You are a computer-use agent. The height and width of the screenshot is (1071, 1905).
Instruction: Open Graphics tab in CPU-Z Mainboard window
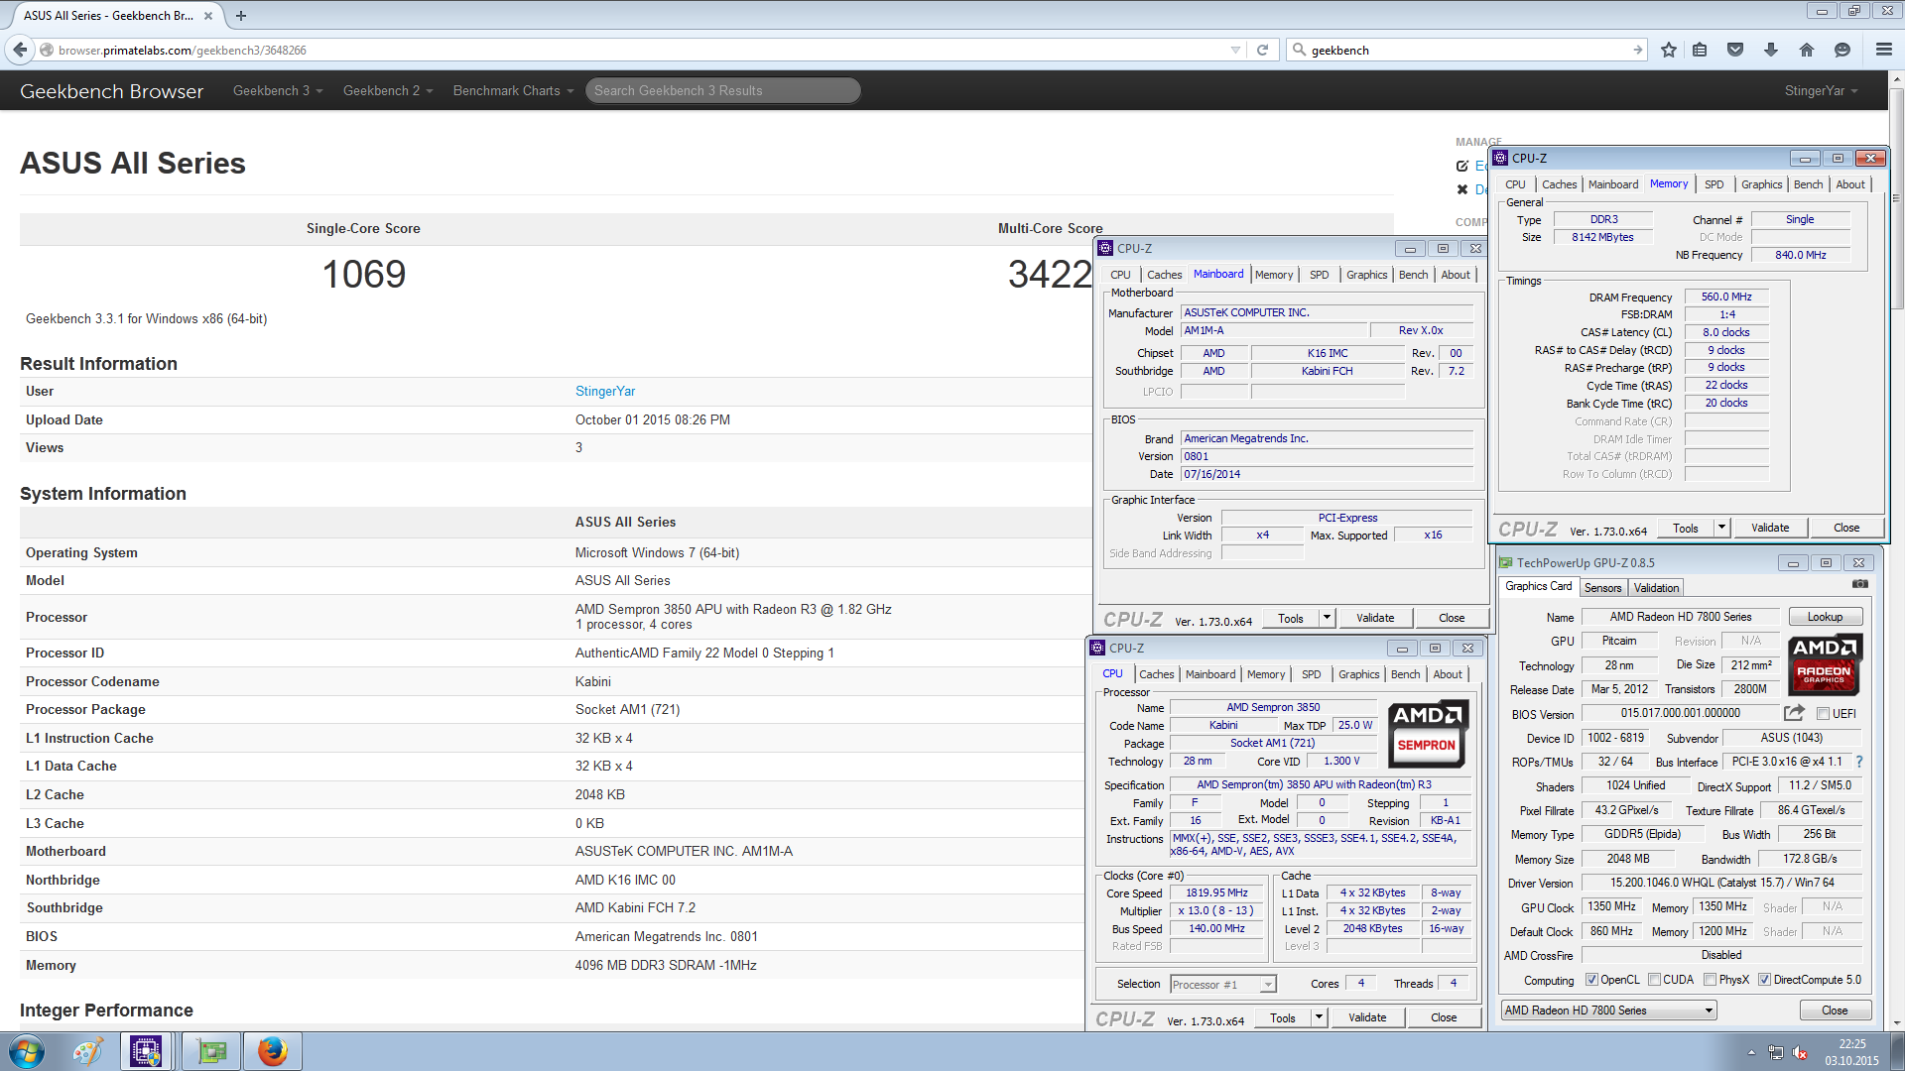tap(1366, 275)
